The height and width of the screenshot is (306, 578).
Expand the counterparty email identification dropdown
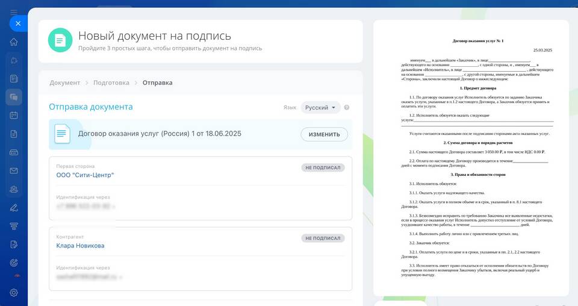coord(120,278)
